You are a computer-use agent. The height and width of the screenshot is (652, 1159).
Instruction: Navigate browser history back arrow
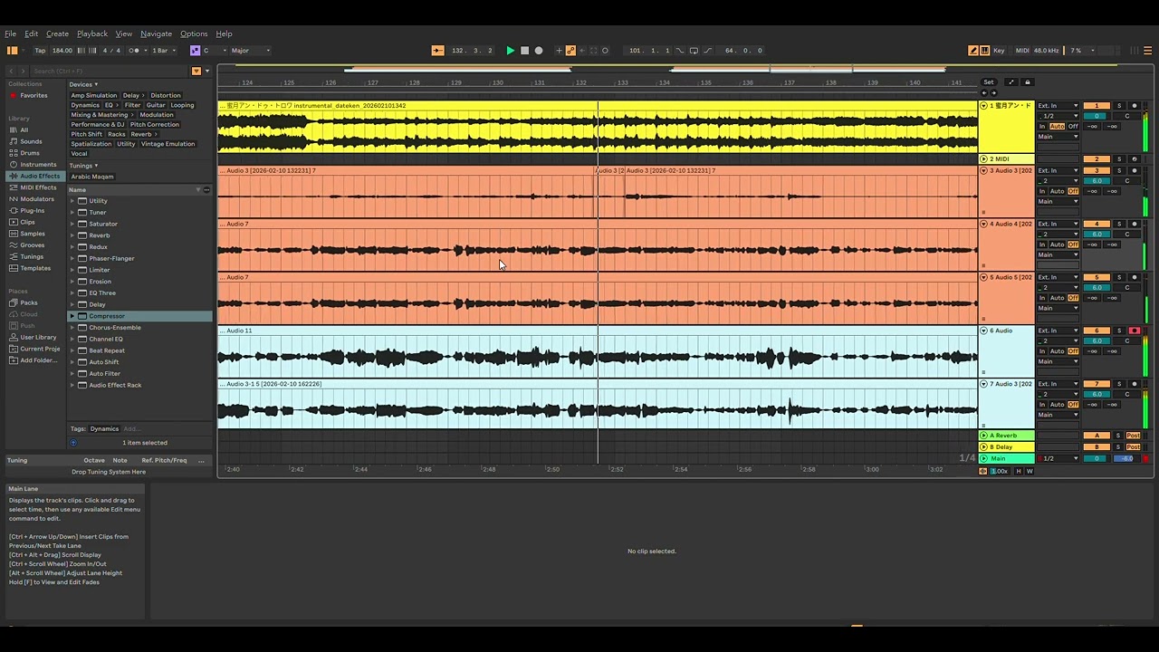coord(11,71)
